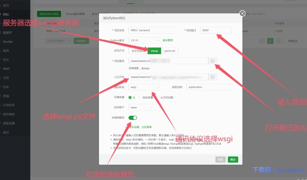Toggle the 安装依赖包 switch
The image size is (307, 180).
[x=133, y=118]
